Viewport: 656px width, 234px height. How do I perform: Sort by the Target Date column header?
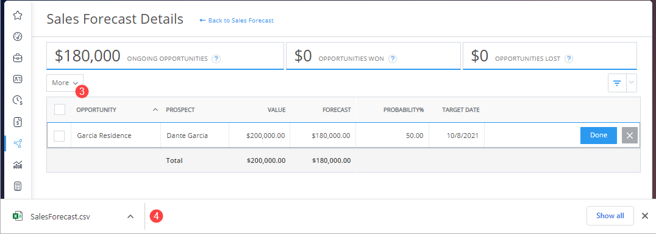[461, 109]
